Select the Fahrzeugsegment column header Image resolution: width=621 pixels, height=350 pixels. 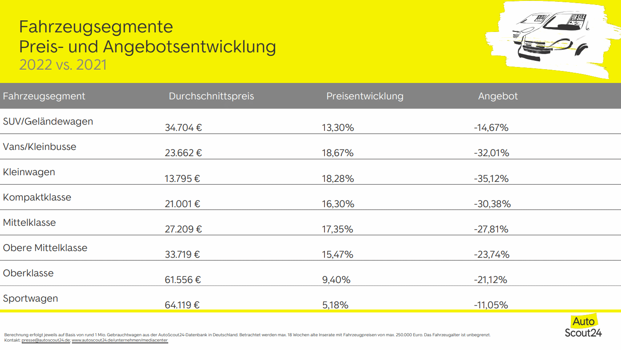44,96
